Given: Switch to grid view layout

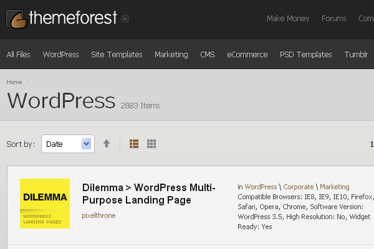Looking at the screenshot, I should point(151,144).
